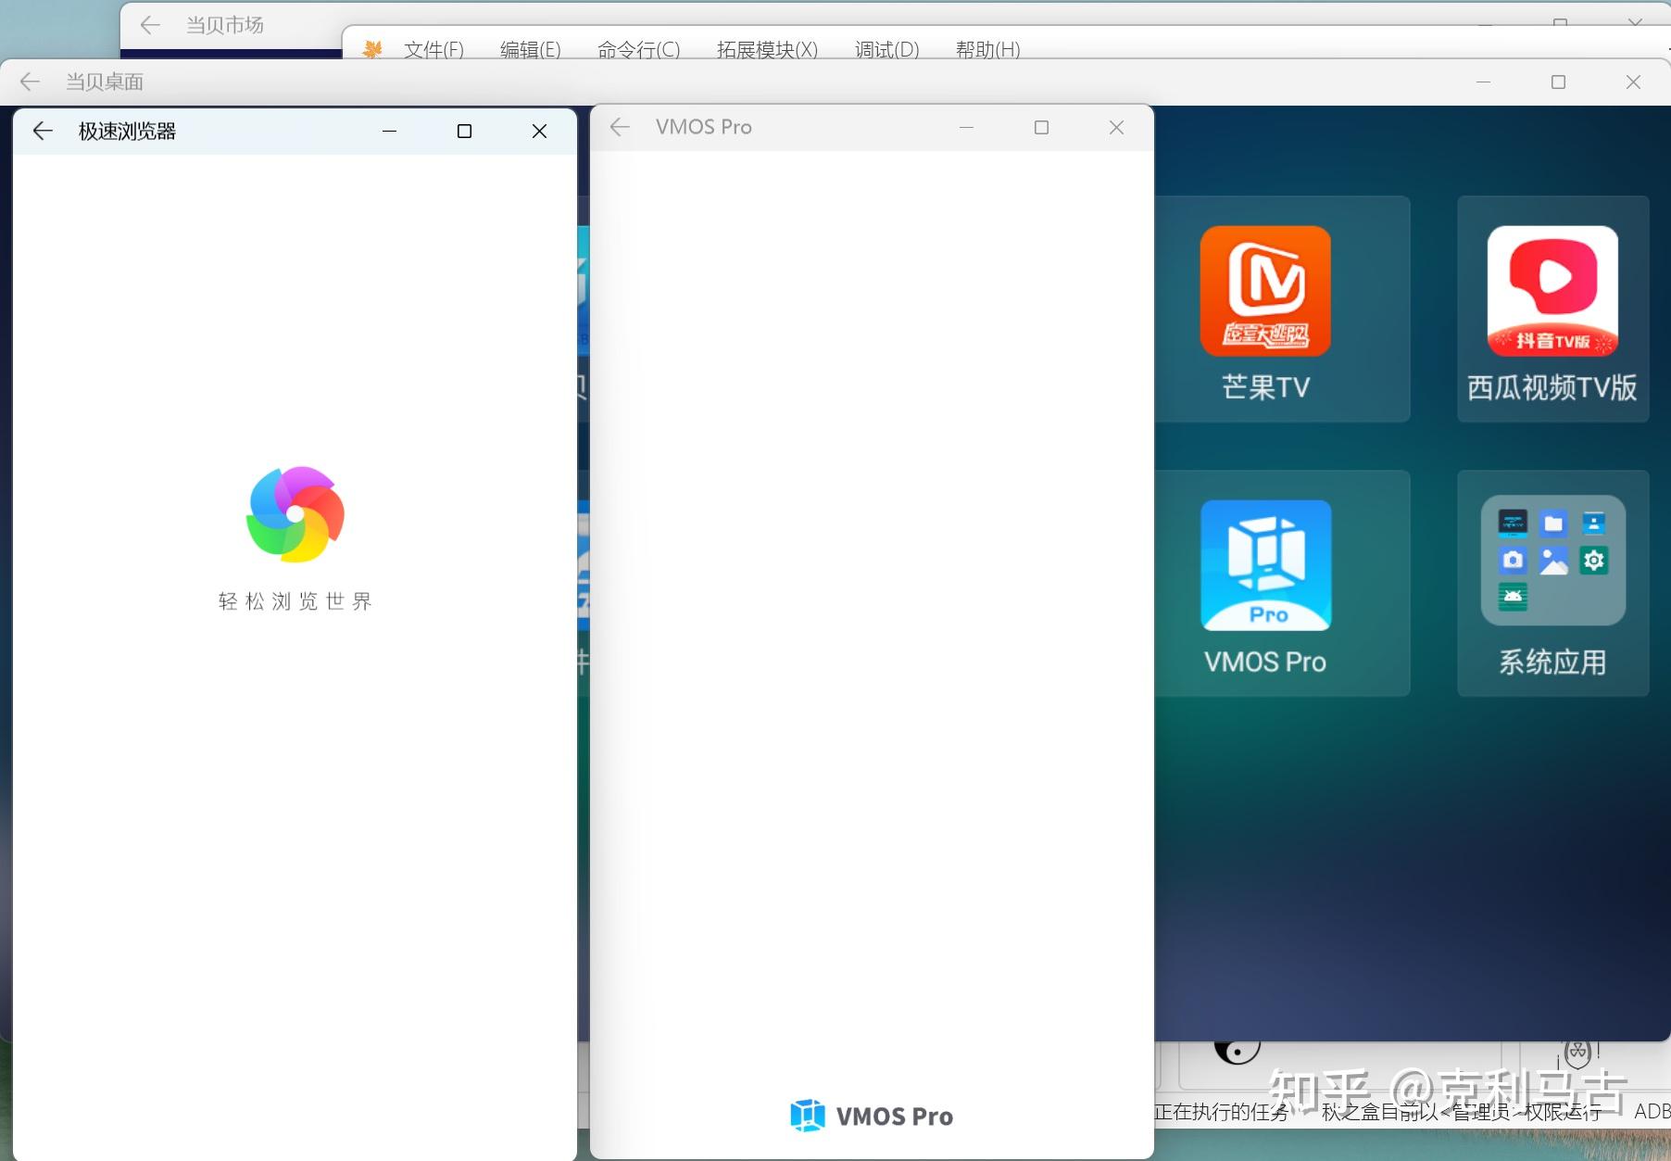Minimize the 极速浏览器 window
The height and width of the screenshot is (1161, 1671).
pos(389,132)
